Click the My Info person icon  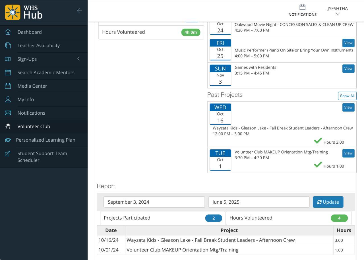pos(8,100)
